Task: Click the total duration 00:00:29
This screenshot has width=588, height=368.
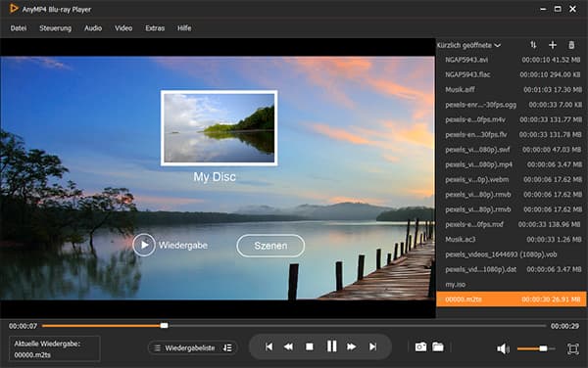Action: [x=564, y=326]
